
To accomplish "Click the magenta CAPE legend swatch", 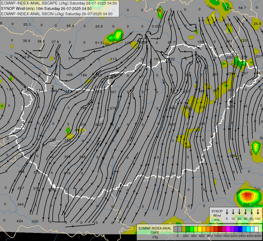I will tap(228, 229).
